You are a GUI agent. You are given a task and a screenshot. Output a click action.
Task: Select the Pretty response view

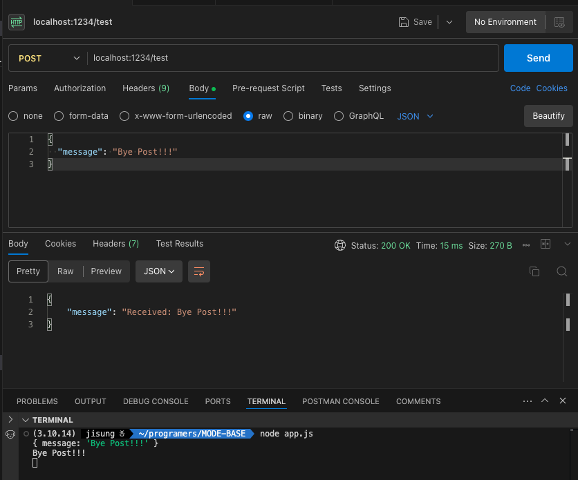28,271
